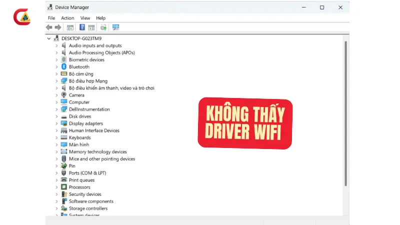
Task: Click the show/hide console tree icon
Action: click(x=70, y=27)
